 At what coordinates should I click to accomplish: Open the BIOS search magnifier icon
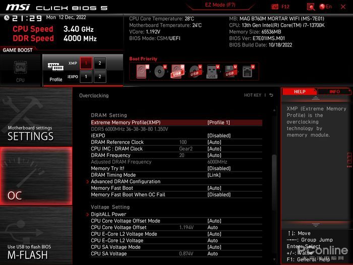pyautogui.click(x=311, y=7)
